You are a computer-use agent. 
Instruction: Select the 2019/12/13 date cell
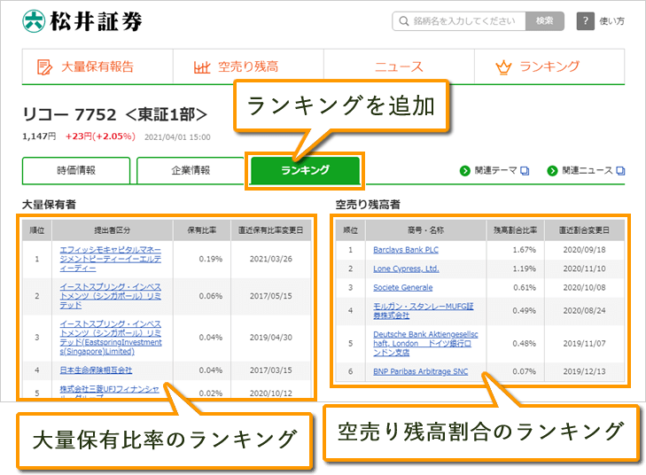click(584, 371)
